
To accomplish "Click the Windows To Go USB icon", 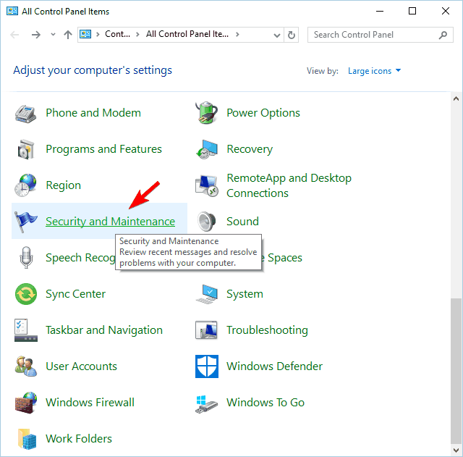I will point(206,404).
